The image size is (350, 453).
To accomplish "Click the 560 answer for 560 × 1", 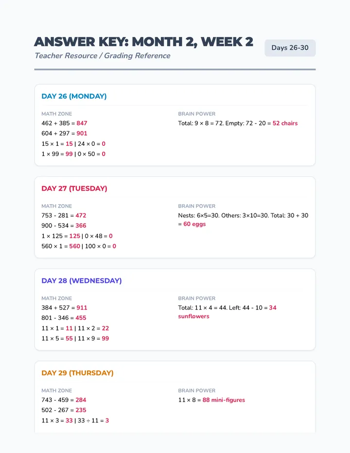I will pyautogui.click(x=74, y=246).
